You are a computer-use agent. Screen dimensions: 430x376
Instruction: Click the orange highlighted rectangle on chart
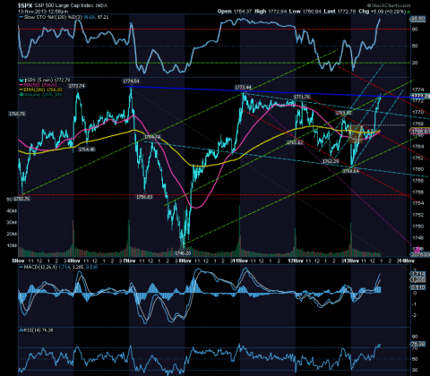[x=356, y=134]
